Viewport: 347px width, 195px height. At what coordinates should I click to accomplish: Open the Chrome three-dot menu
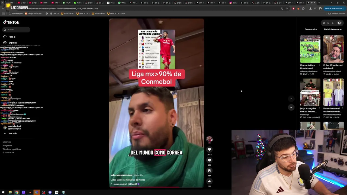click(x=344, y=8)
